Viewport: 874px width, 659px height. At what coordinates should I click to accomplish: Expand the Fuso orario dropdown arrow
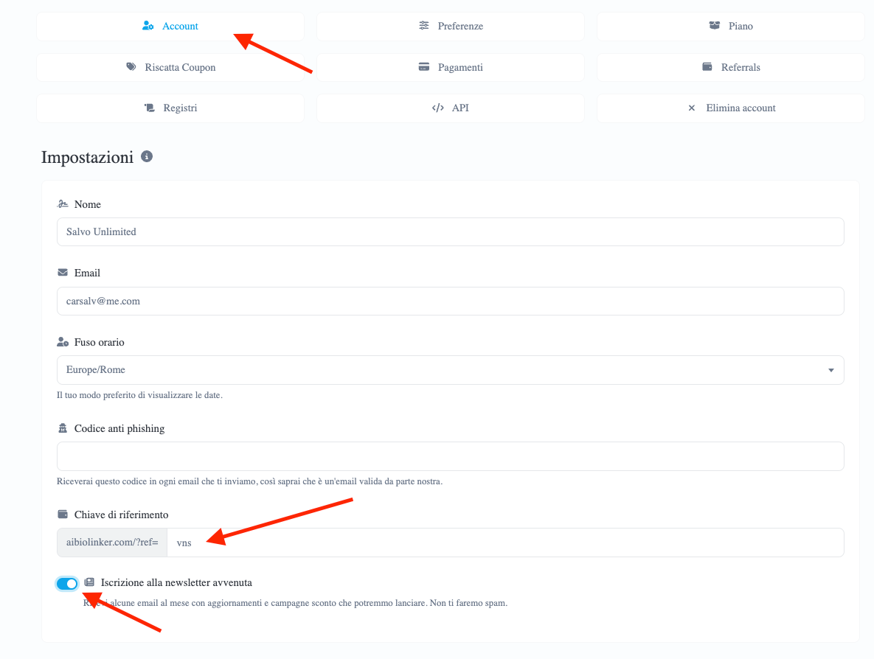[830, 370]
